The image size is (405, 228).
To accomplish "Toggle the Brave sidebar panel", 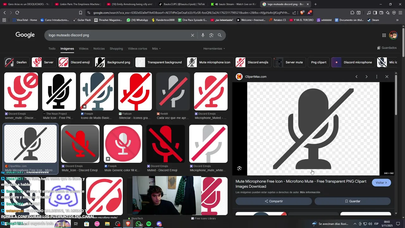I will (375, 13).
